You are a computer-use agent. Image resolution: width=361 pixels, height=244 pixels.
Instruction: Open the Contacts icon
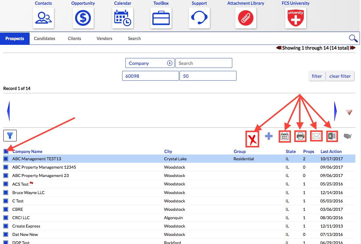[x=43, y=18]
